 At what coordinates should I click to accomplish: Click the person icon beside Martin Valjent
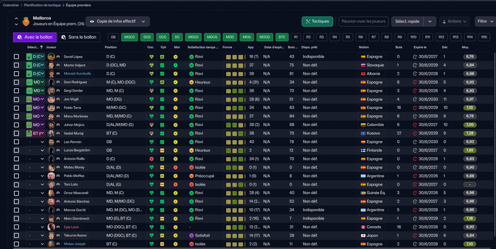click(x=58, y=65)
